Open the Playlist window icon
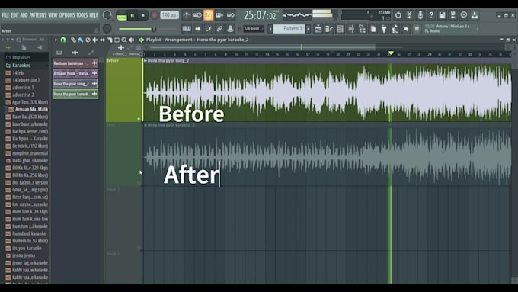The width and height of the screenshot is (518, 292). point(318,29)
